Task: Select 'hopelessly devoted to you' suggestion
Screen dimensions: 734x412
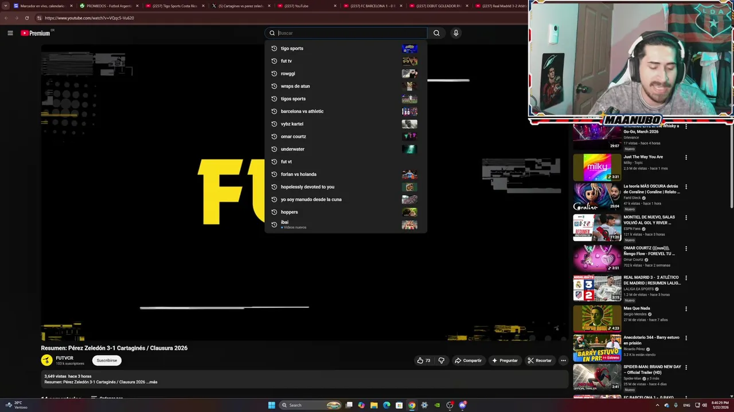Action: point(345,187)
